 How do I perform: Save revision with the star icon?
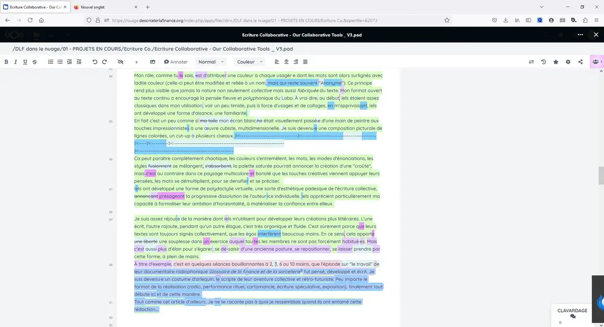(x=556, y=62)
